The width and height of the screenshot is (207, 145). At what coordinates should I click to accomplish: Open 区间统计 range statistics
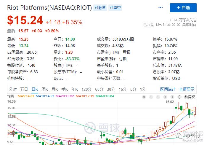pyautogui.click(x=168, y=89)
